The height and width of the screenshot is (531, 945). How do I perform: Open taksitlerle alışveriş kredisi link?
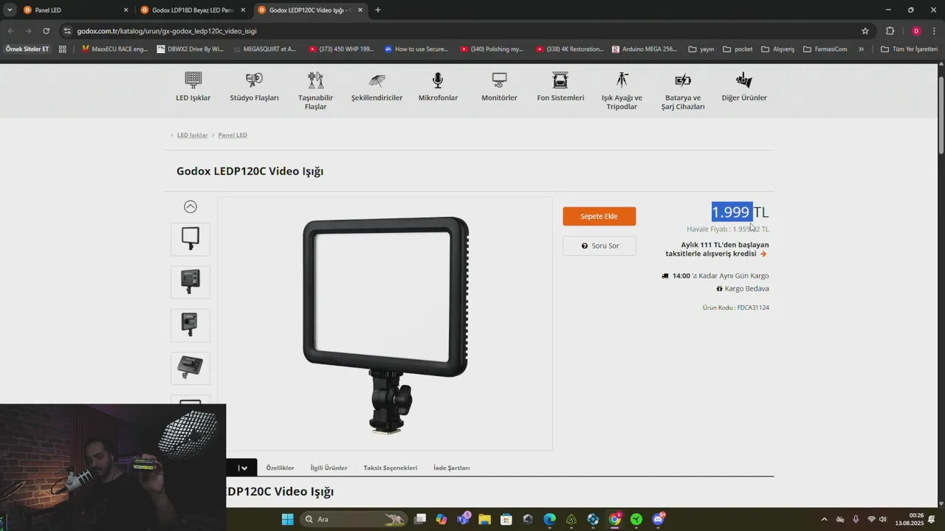click(716, 249)
